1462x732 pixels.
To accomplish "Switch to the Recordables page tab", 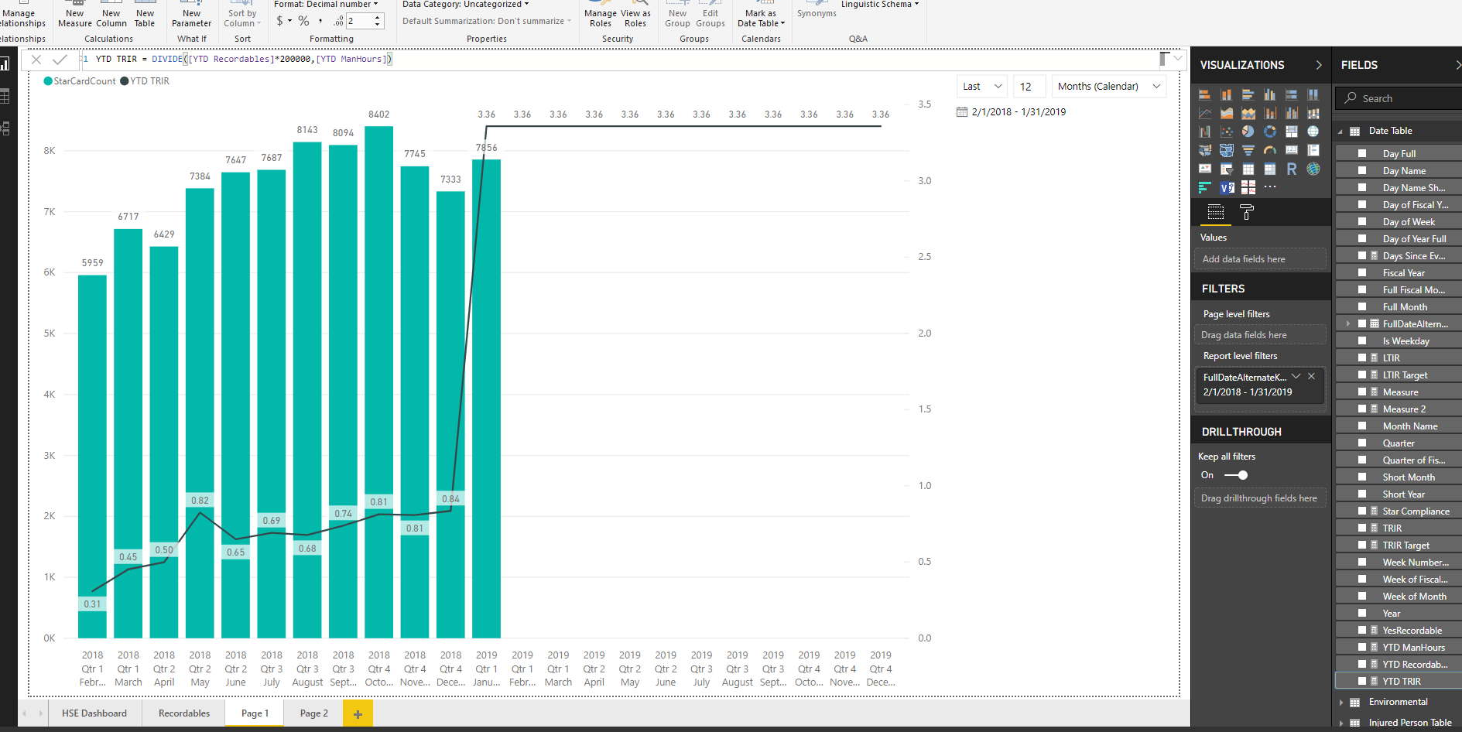I will point(184,713).
